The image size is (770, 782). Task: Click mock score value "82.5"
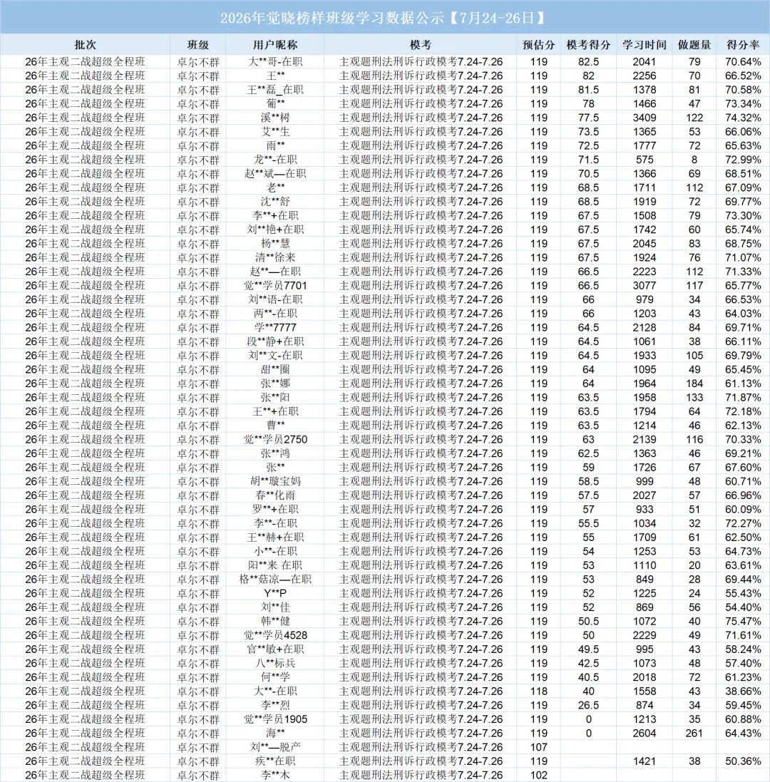tap(588, 62)
